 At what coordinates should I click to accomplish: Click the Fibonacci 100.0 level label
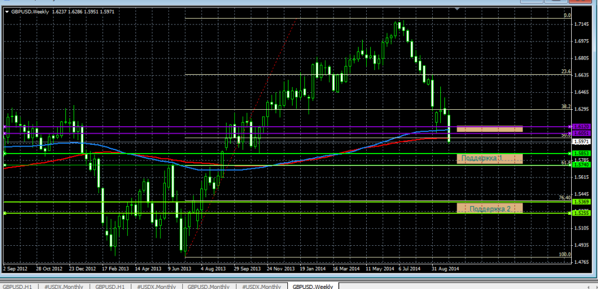tap(564, 255)
